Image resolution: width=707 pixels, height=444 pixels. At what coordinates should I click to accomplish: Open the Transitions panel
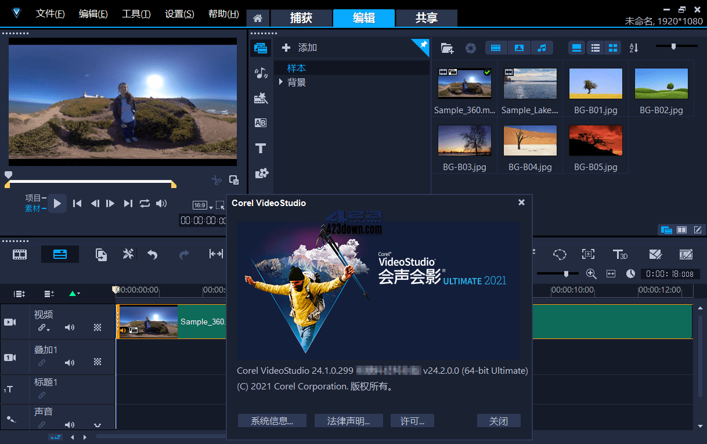261,98
